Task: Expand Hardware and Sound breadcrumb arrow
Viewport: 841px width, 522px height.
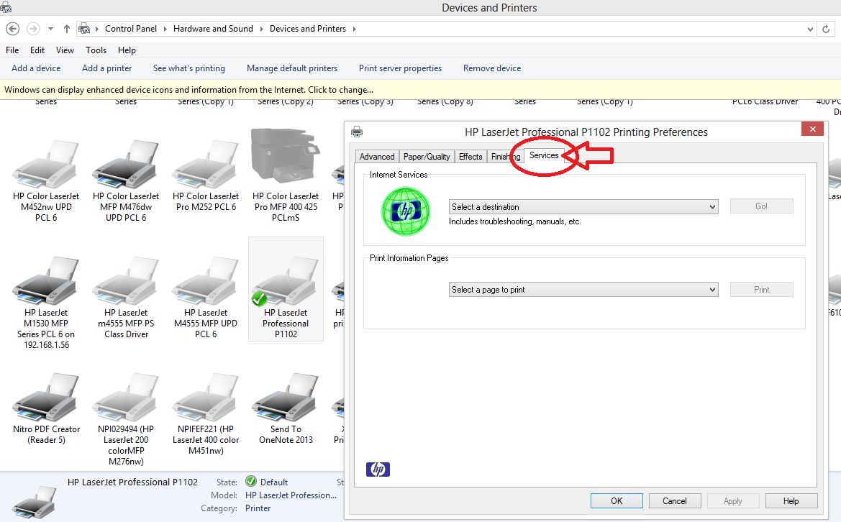Action: (261, 29)
